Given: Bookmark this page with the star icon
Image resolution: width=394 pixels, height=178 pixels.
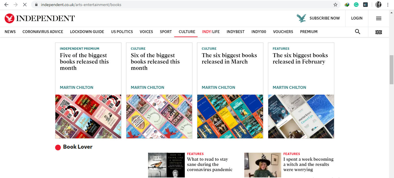Looking at the screenshot, I should coord(335,5).
